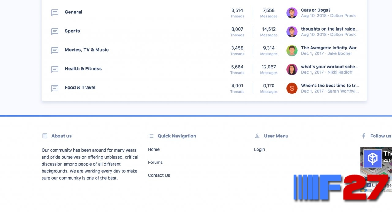Click Jake Booher author name
Screen dimensions: 392x212
pyautogui.click(x=340, y=53)
